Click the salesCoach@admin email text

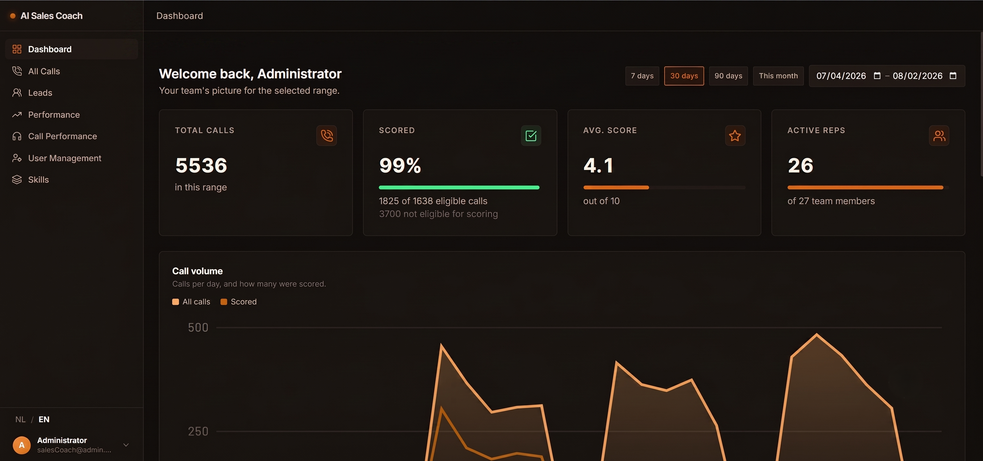(x=74, y=450)
